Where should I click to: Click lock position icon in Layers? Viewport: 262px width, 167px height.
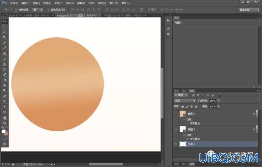click(192, 106)
